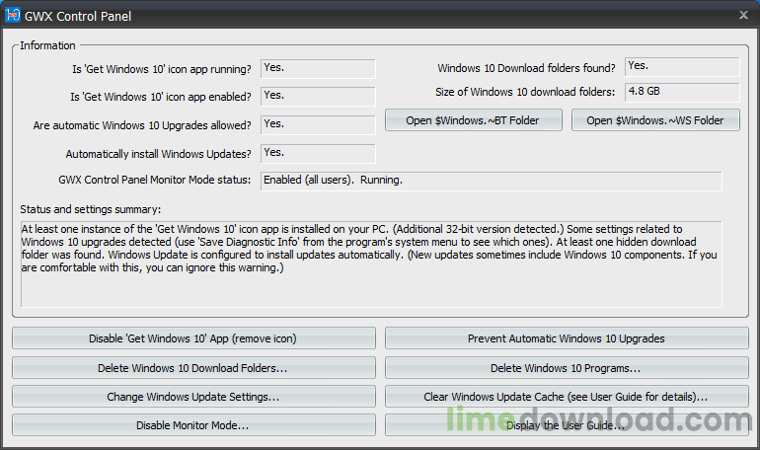
Task: Open the $Windows.~BT Folder
Action: [474, 120]
